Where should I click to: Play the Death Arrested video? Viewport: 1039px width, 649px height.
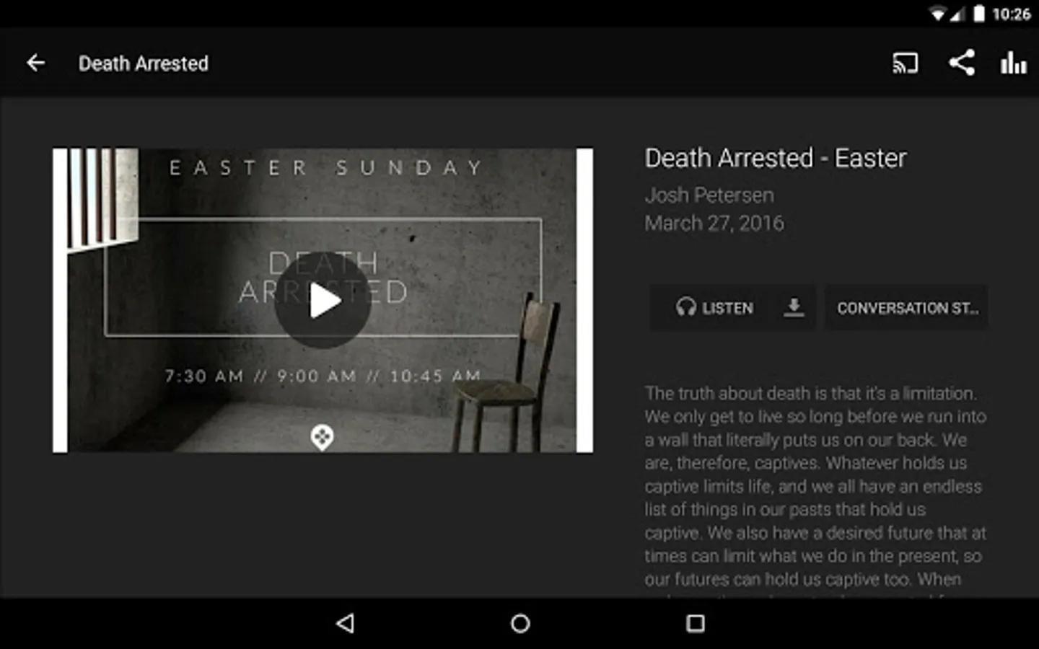pos(323,301)
